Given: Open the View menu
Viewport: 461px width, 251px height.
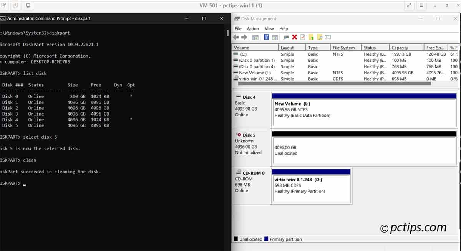Looking at the screenshot, I should coord(269,28).
